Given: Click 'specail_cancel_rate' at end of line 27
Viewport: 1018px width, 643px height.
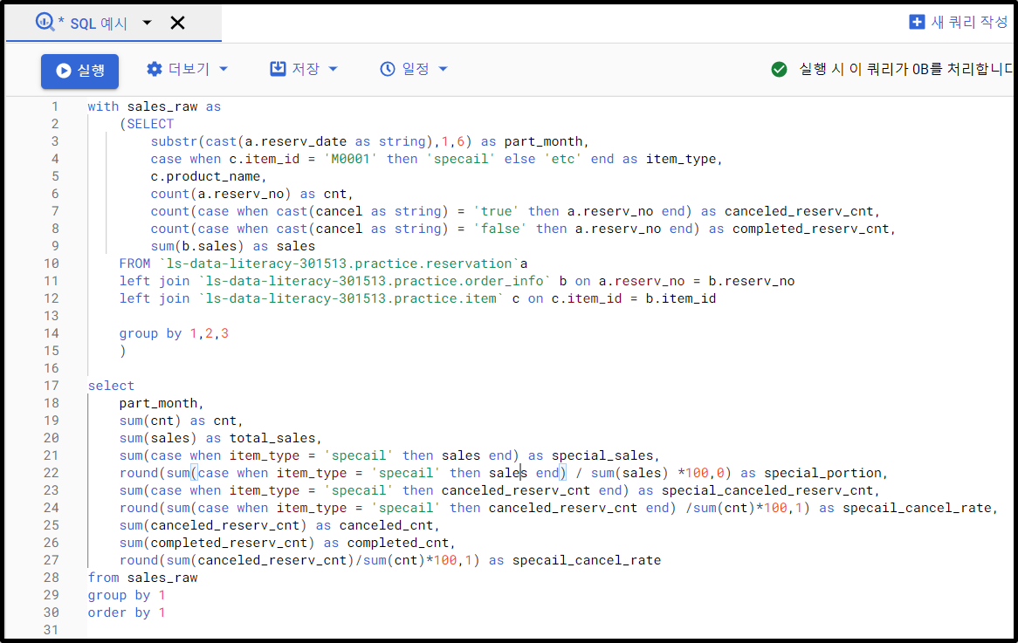Looking at the screenshot, I should [x=587, y=561].
